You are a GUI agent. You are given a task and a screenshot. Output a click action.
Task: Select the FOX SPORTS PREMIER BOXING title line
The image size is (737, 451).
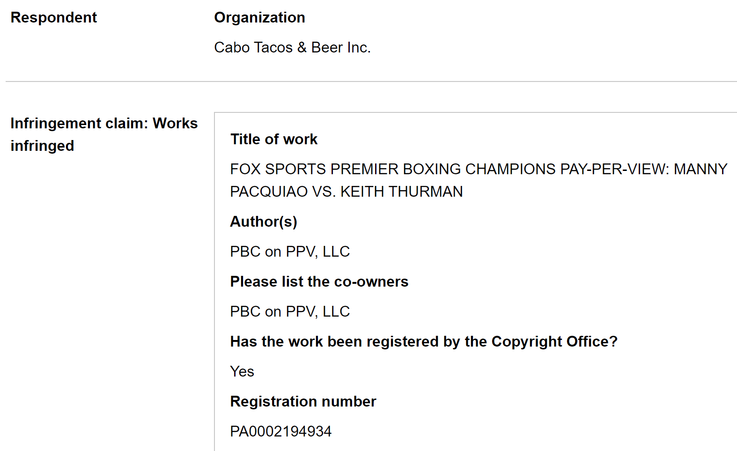point(479,169)
